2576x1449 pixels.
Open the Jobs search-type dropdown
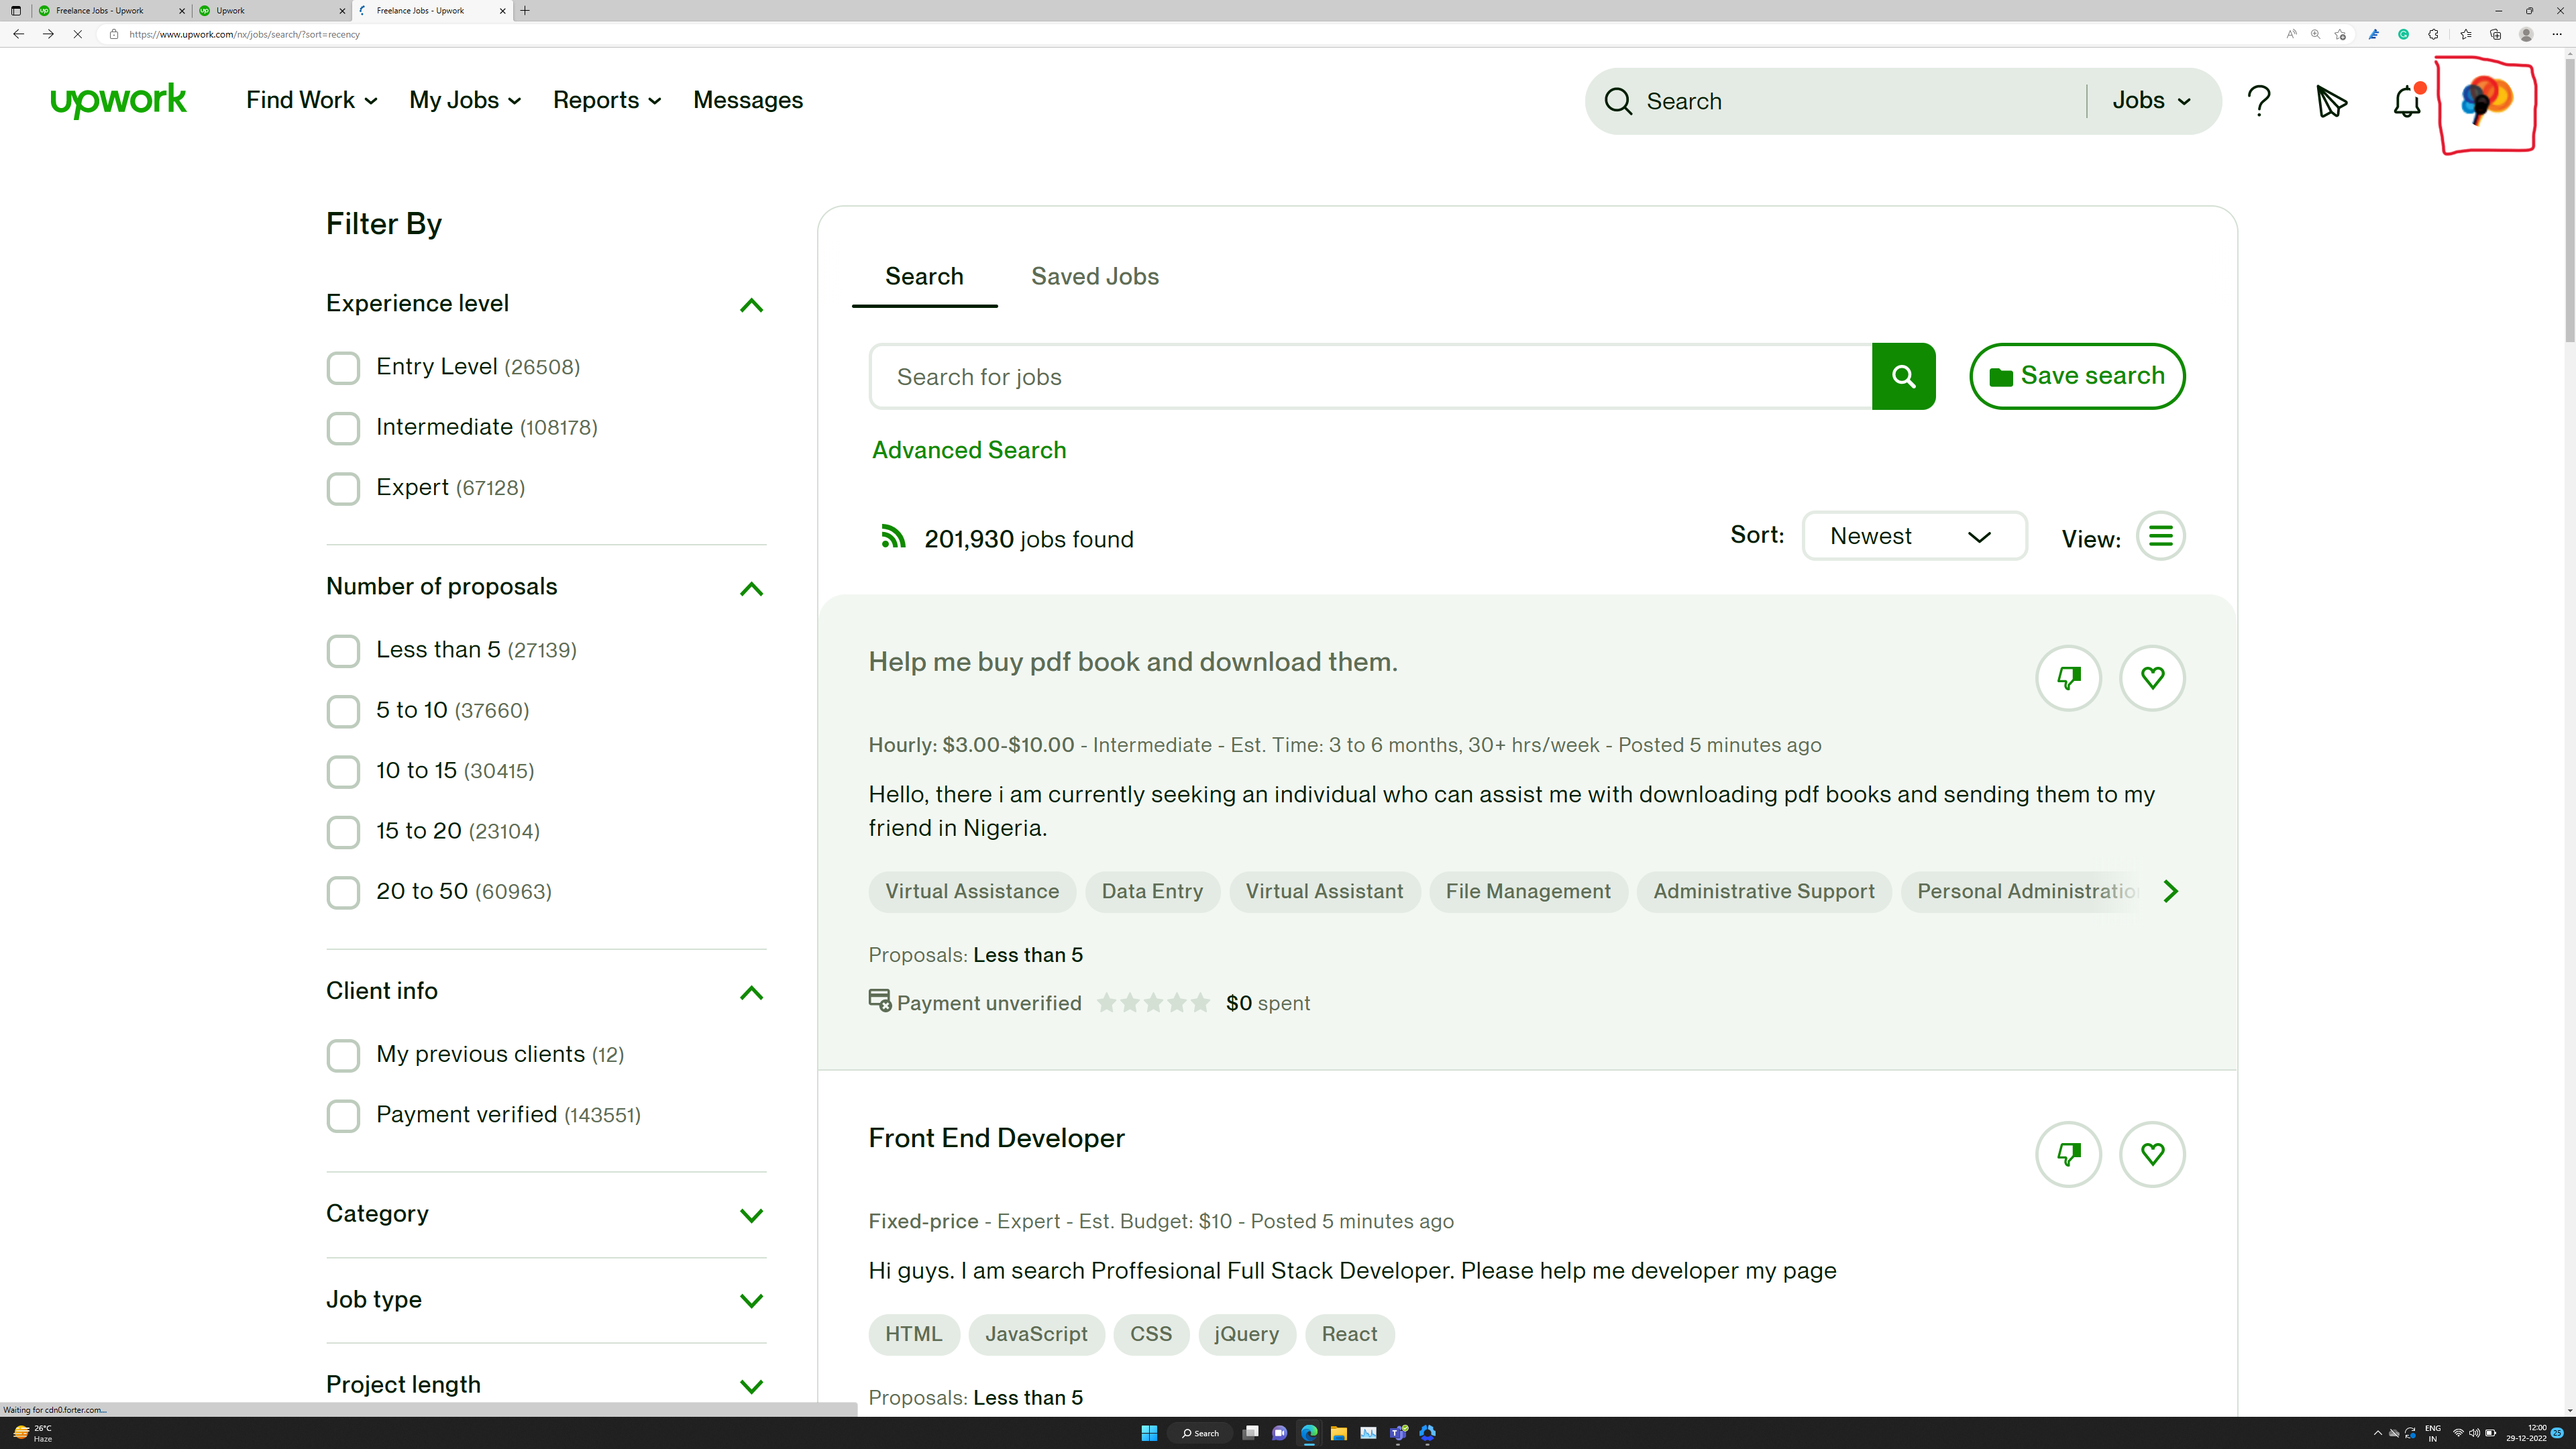[2151, 100]
